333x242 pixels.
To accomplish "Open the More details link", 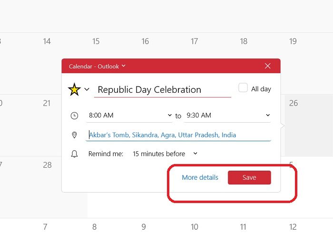I will (x=200, y=178).
